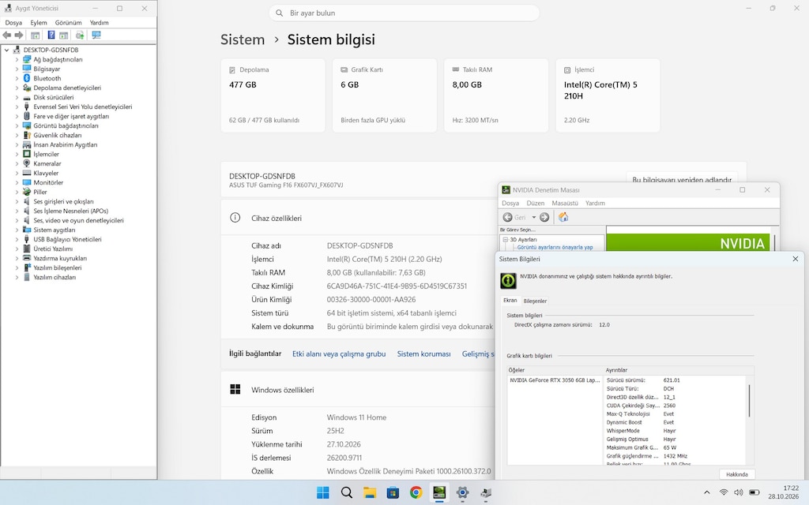The width and height of the screenshot is (809, 505).
Task: Click Device Manager icon on taskbar
Action: click(486, 492)
